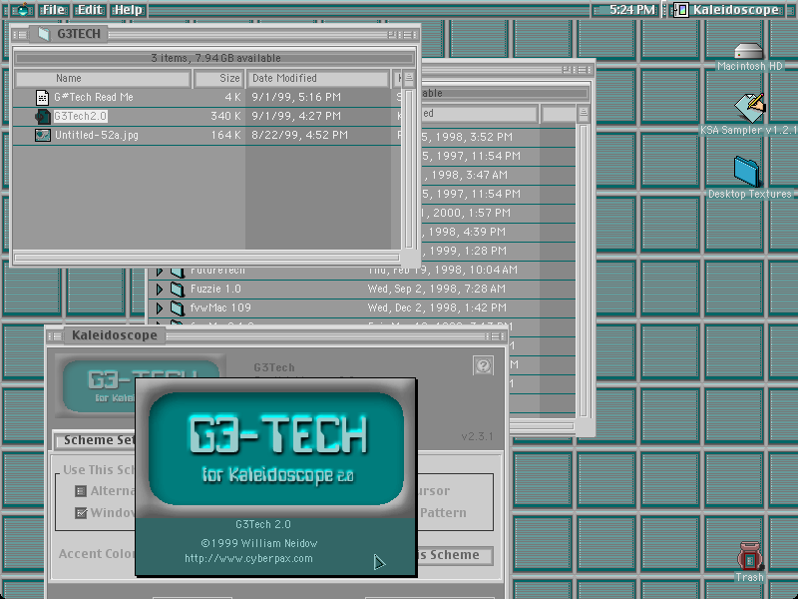Select the Fuzzie 1.0 folder icon

178,290
